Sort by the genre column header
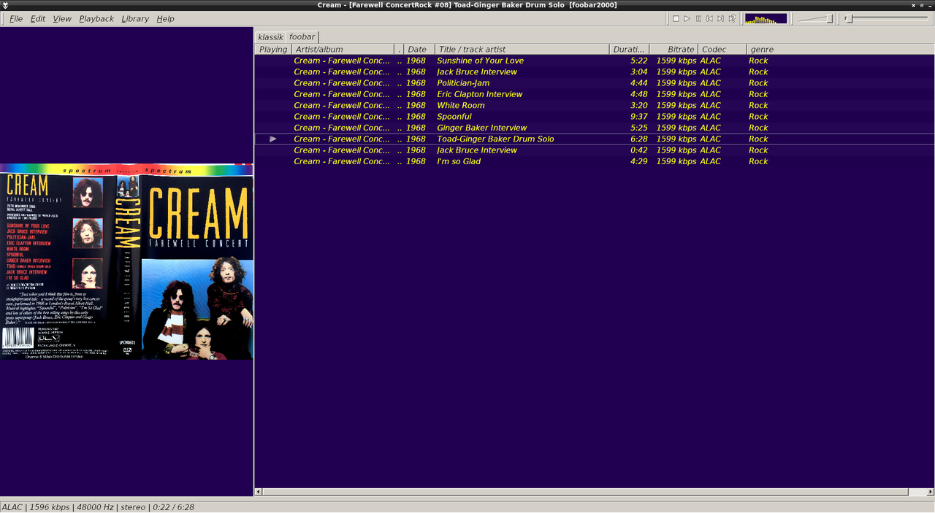935x513 pixels. click(x=840, y=49)
